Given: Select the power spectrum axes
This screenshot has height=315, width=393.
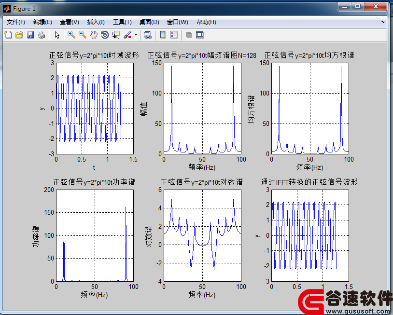Looking at the screenshot, I should [95, 235].
